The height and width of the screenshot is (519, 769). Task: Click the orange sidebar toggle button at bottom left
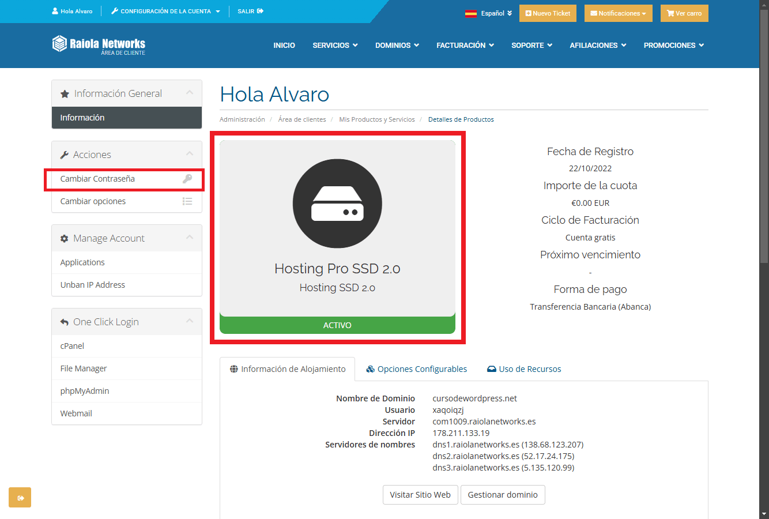point(20,498)
